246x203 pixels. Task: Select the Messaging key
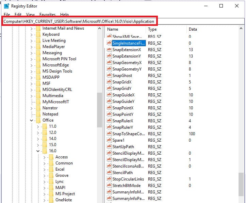click(52, 53)
